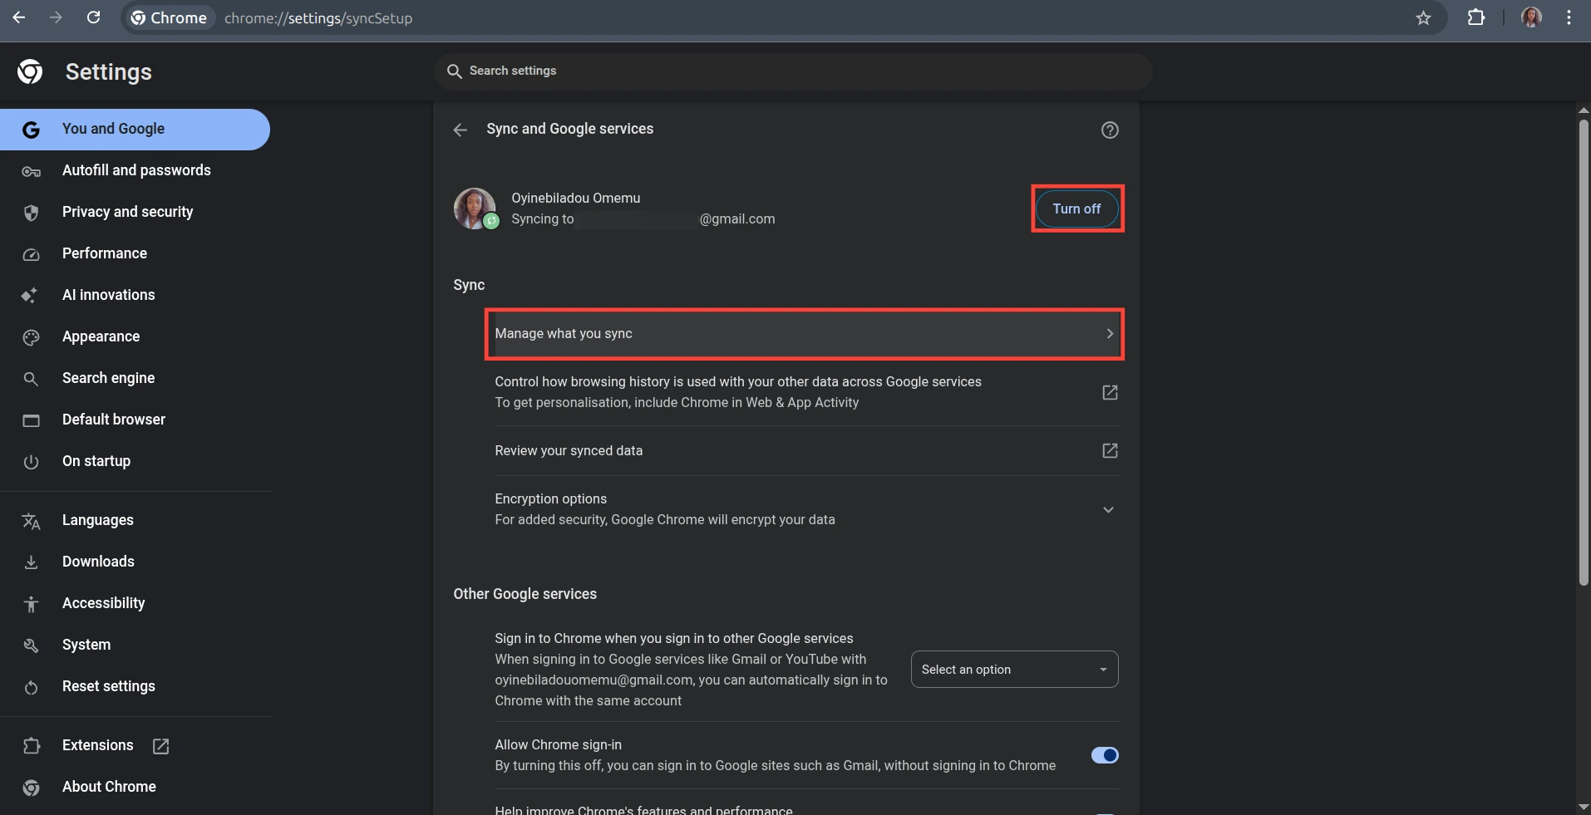This screenshot has height=815, width=1591.
Task: Reload the page with refresh icon
Action: (94, 17)
